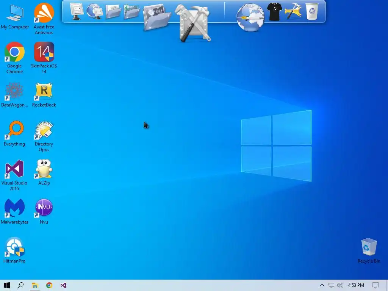Select the Everything search shortcut

[x=14, y=134]
